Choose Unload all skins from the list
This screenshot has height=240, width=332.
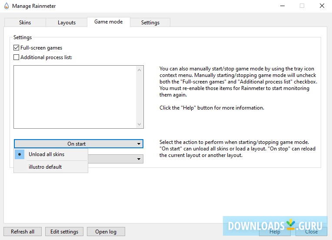click(51, 154)
